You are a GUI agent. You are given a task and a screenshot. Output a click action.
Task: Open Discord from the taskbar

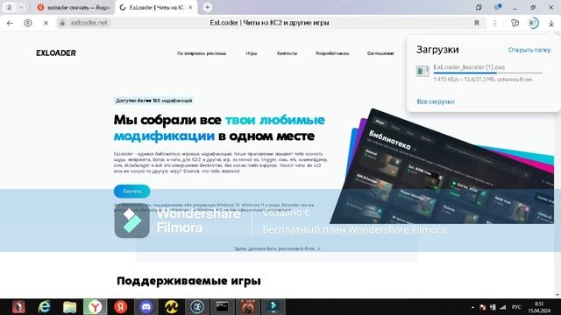pyautogui.click(x=146, y=307)
